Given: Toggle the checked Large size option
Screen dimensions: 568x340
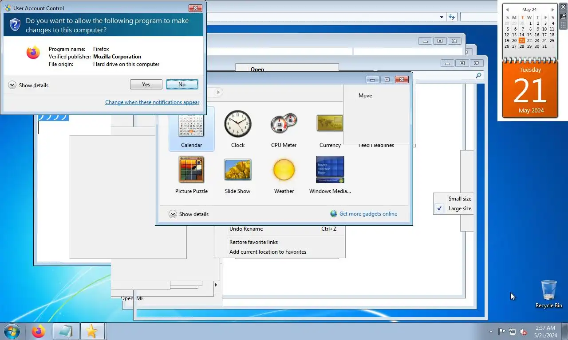Looking at the screenshot, I should [453, 209].
